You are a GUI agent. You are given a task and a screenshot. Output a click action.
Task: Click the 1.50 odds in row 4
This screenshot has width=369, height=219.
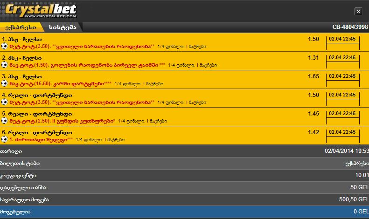313,95
